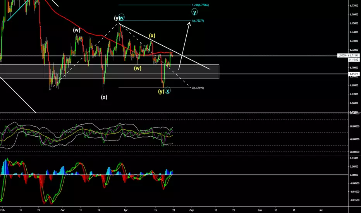This screenshot has width=361, height=213.
Task: Click 6.74000 on the price axis
Action: tap(354, 32)
